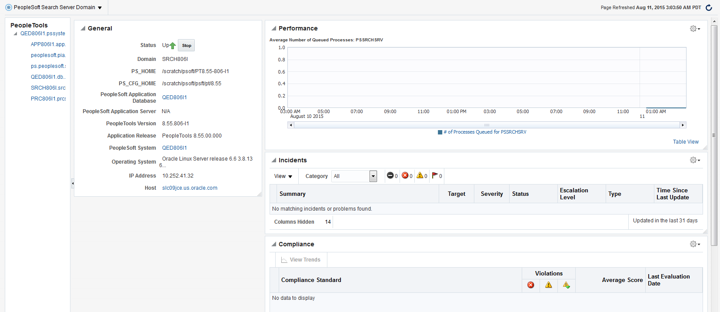720x312 pixels.
Task: Open the Compliance panel gear menu
Action: click(x=695, y=244)
